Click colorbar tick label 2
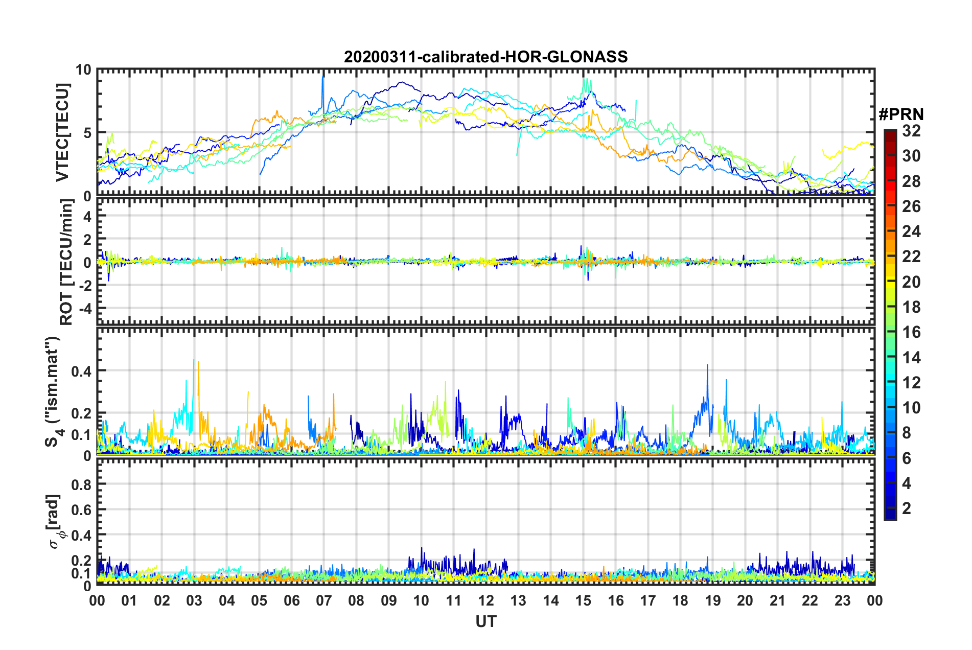The image size is (972, 650). (907, 508)
